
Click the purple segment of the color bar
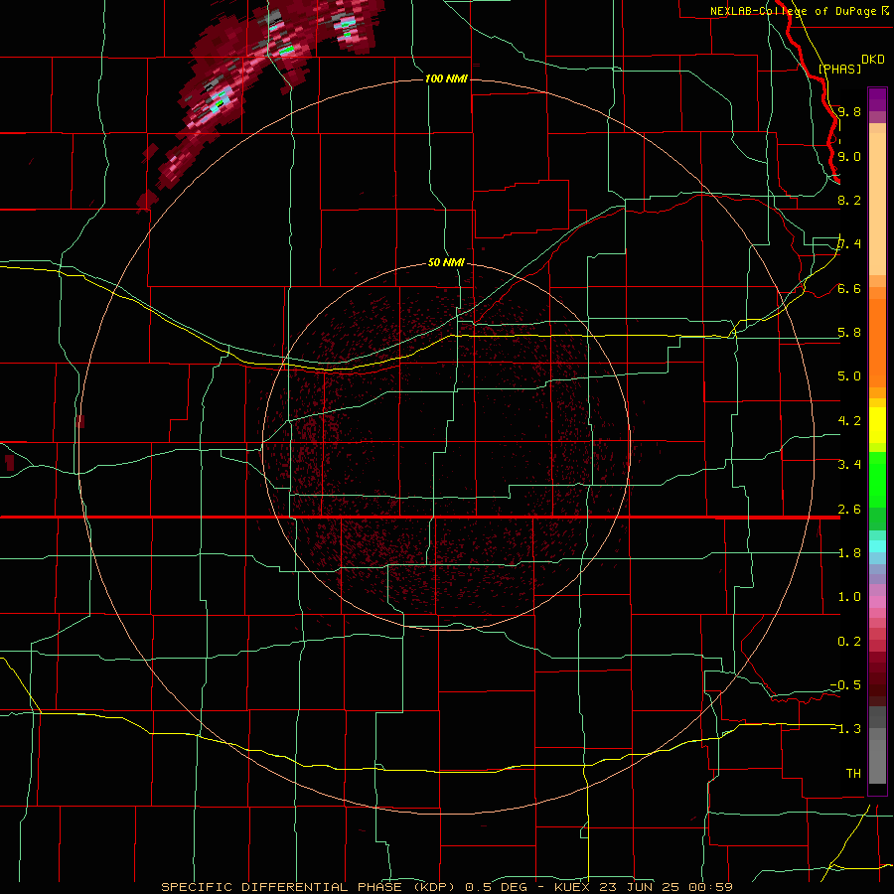click(x=877, y=100)
